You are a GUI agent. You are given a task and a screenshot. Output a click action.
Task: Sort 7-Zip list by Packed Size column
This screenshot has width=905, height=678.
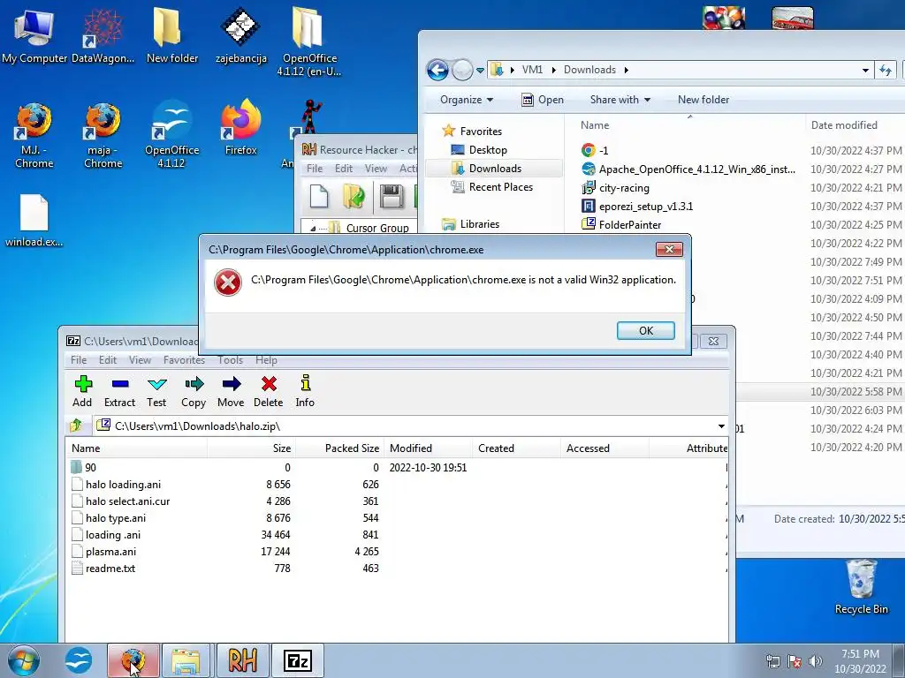[x=339, y=448]
